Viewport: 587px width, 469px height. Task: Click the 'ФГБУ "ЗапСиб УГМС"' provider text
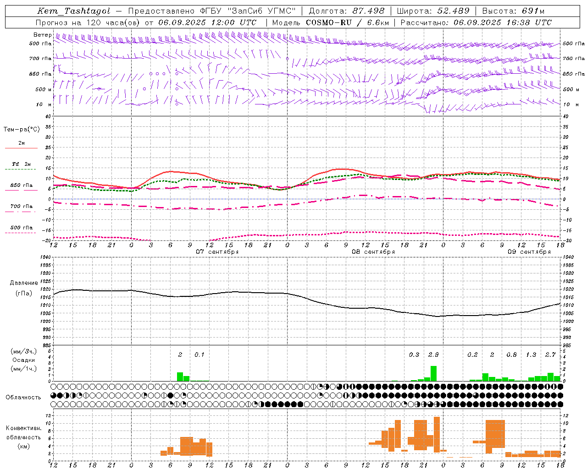pos(248,11)
